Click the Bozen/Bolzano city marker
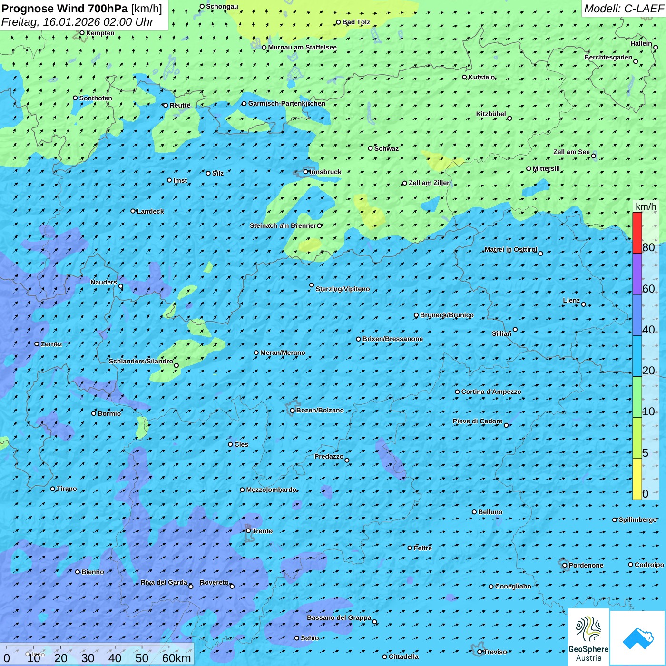This screenshot has height=666, width=666. click(x=292, y=411)
